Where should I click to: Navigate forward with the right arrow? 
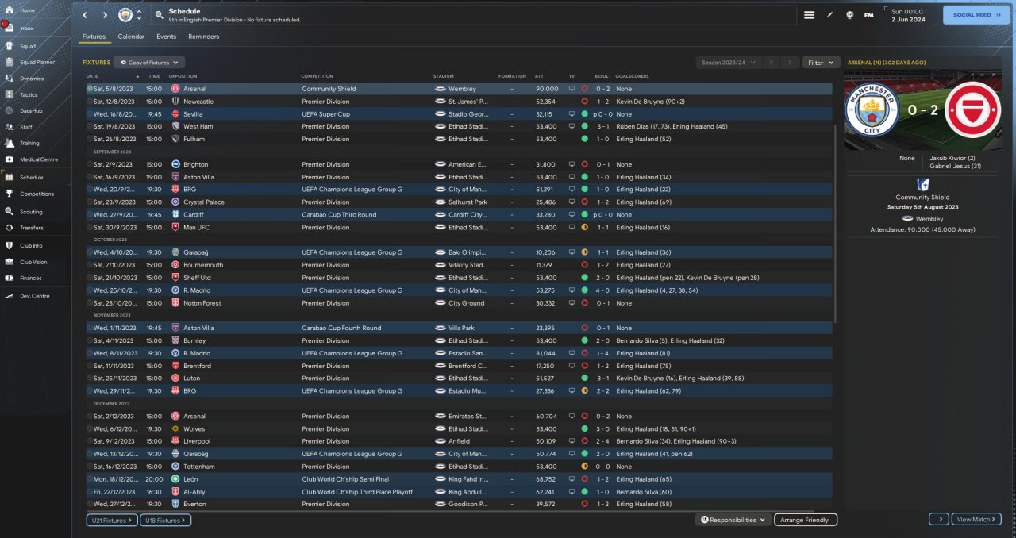point(105,15)
